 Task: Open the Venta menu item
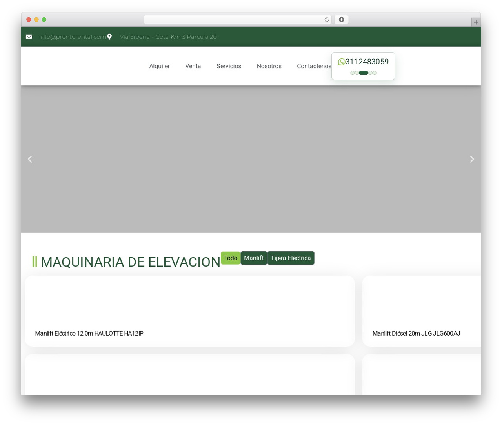click(x=193, y=66)
